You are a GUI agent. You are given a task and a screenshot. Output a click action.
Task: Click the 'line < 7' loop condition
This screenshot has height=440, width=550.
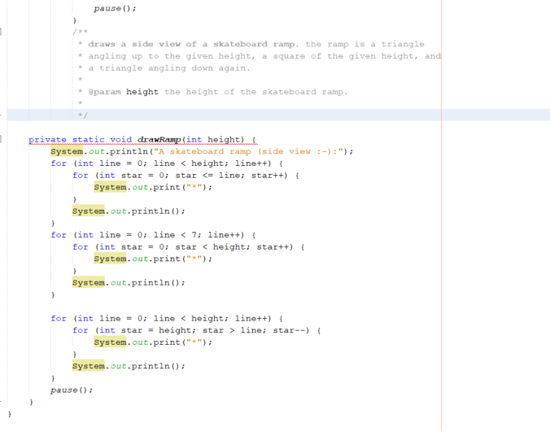[x=177, y=235]
